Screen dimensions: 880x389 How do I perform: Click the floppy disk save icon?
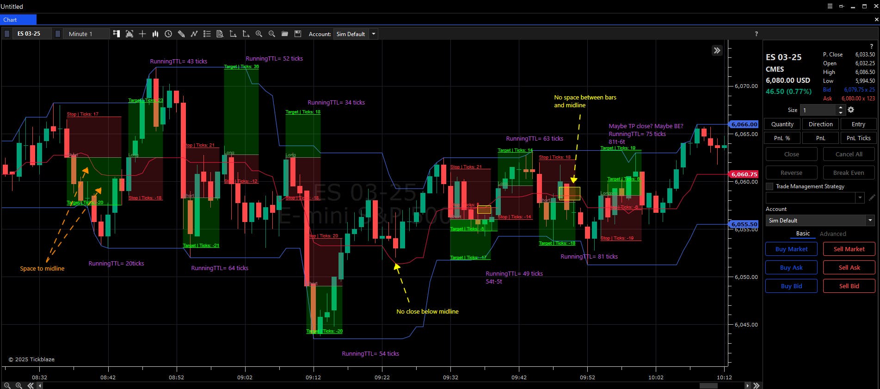click(298, 34)
